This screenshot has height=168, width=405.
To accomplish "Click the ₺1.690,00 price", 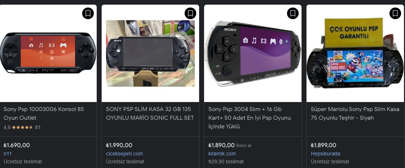I will point(17,145).
